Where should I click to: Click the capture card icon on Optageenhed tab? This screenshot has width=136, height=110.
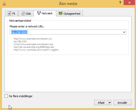coord(60,13)
